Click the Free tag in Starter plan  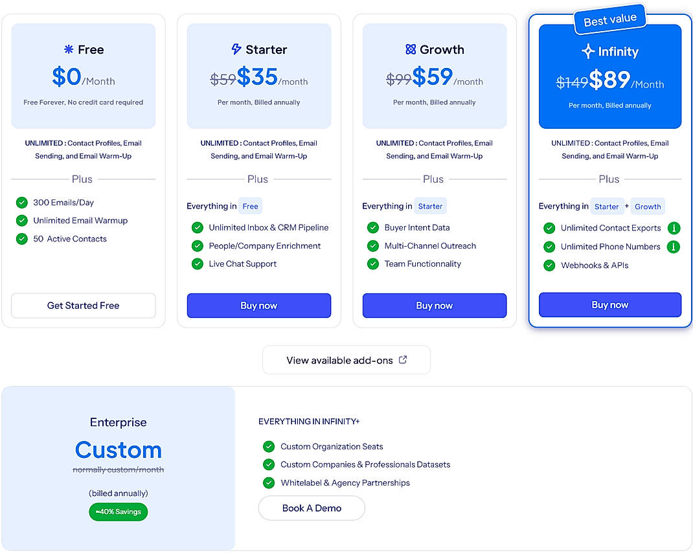coord(250,206)
